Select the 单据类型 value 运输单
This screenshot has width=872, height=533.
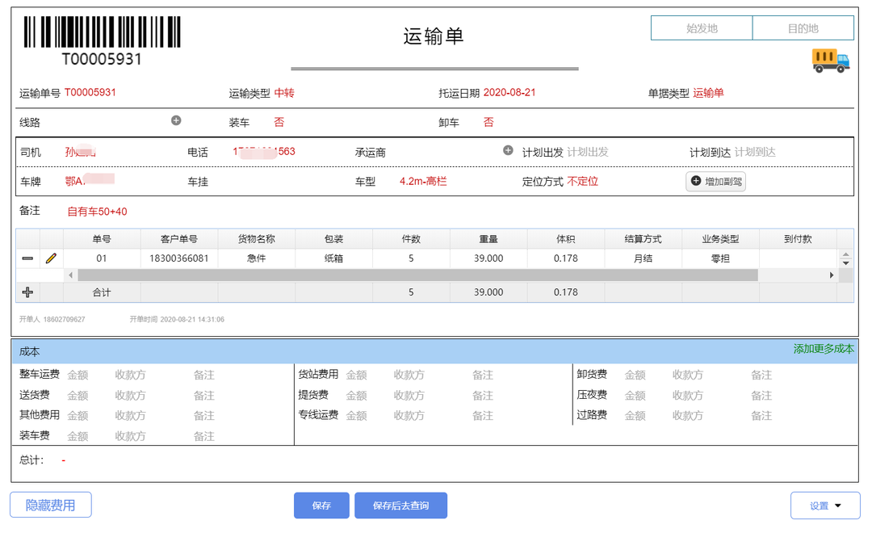[x=708, y=93]
